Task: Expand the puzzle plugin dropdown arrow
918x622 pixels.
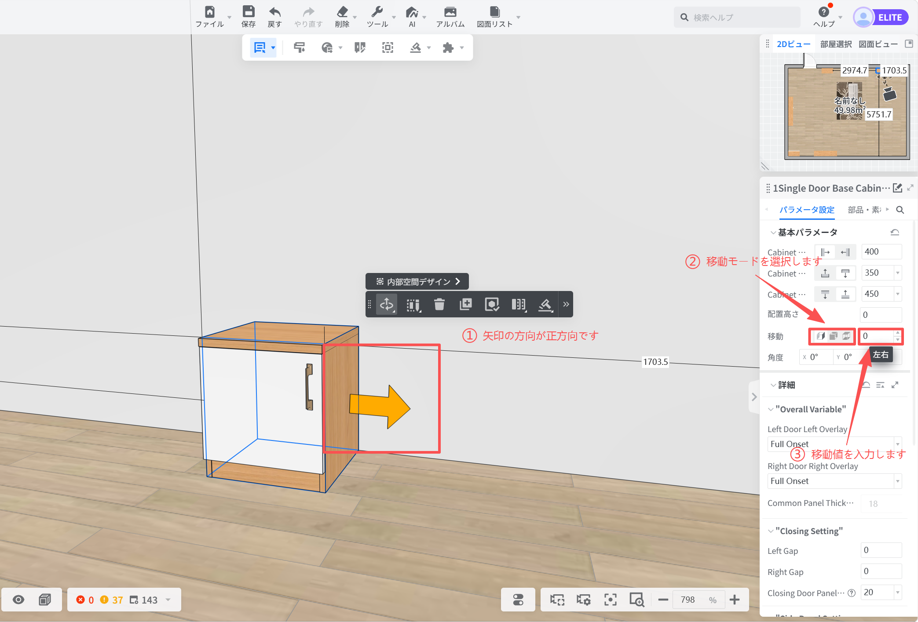Action: pyautogui.click(x=462, y=48)
